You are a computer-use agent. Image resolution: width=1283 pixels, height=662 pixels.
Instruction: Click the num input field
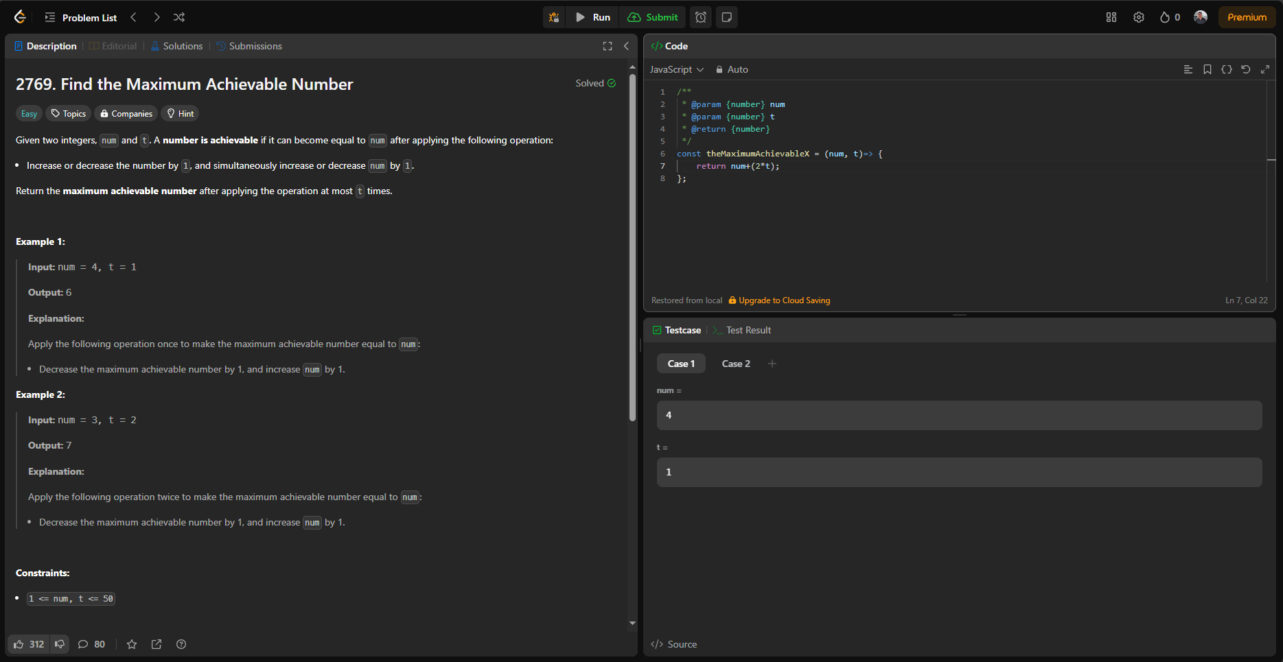point(959,415)
